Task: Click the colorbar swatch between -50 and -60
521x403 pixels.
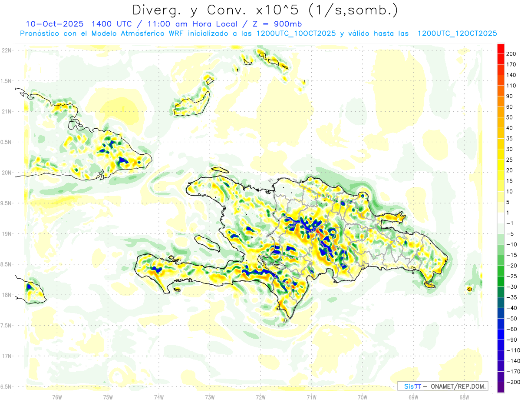Action: (501, 324)
